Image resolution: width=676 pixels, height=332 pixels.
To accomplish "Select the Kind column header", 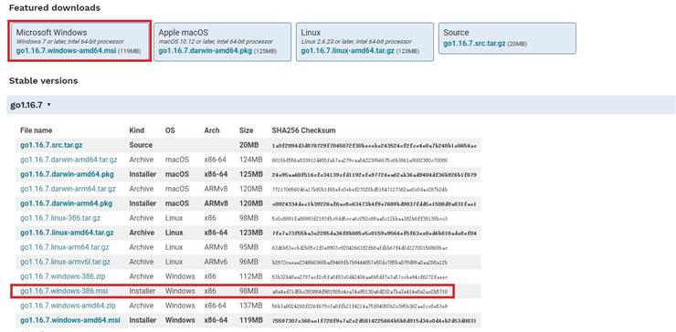I will [137, 130].
